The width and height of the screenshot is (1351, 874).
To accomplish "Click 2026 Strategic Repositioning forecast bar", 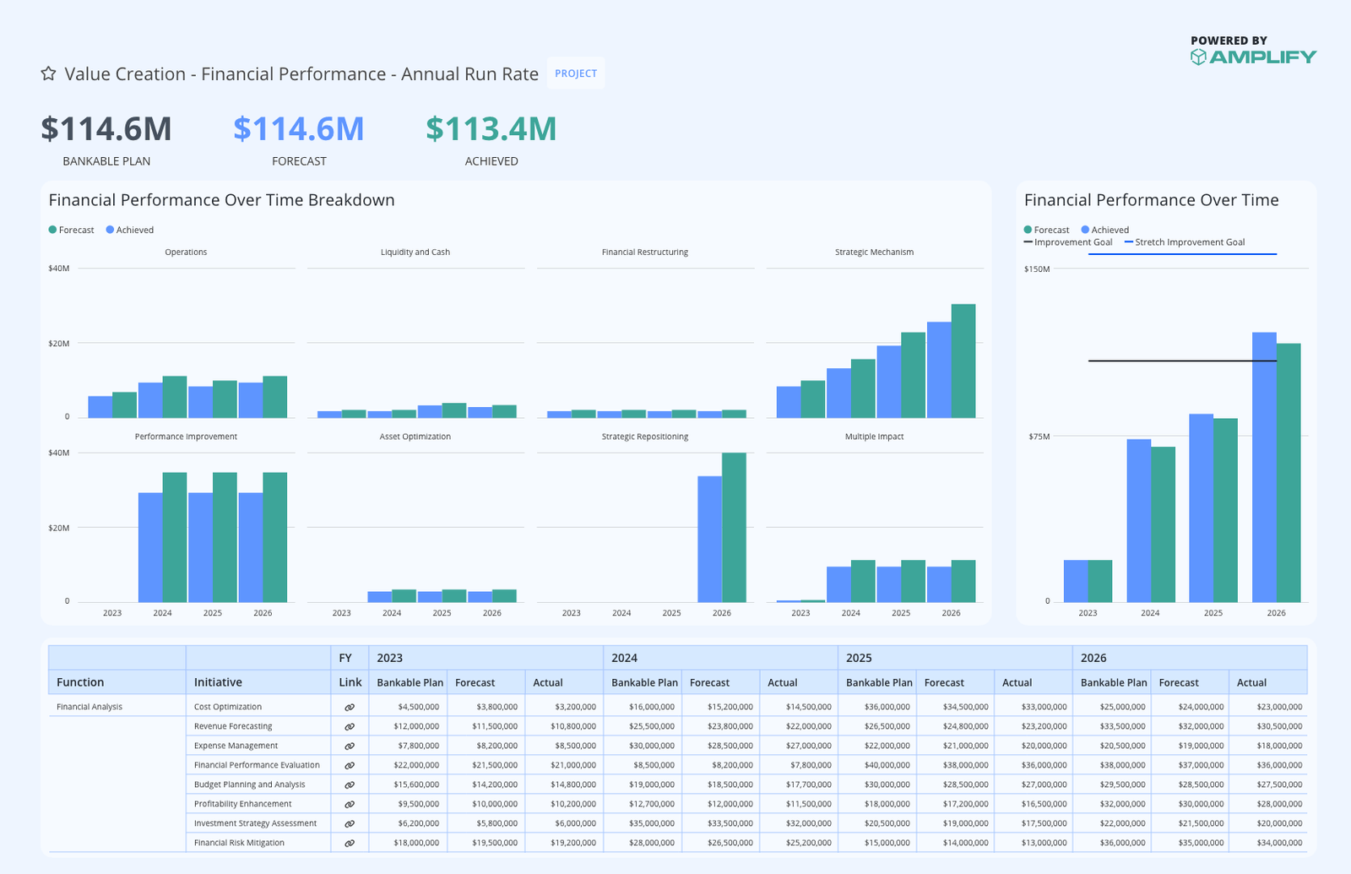I will (734, 528).
